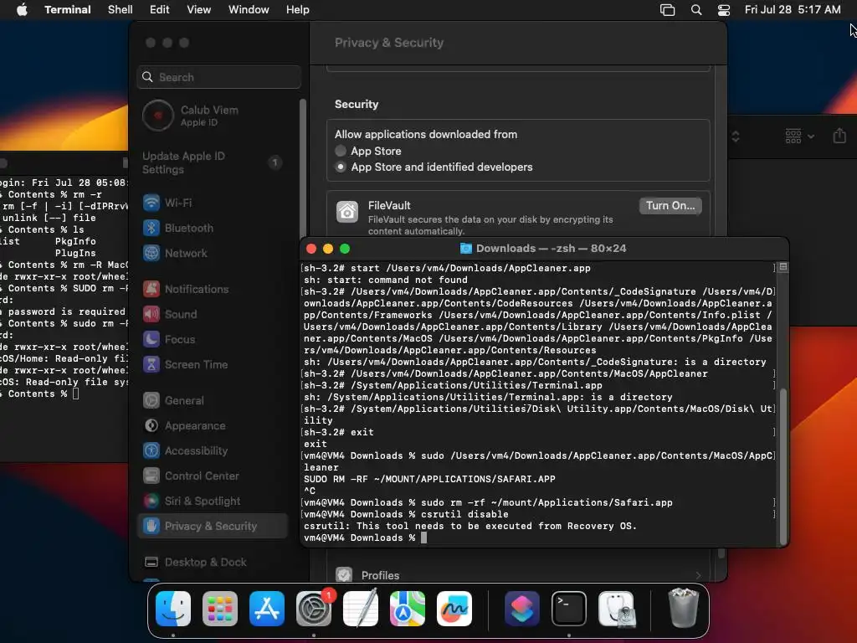Open Maps from the Dock
This screenshot has width=857, height=643.
(x=408, y=609)
